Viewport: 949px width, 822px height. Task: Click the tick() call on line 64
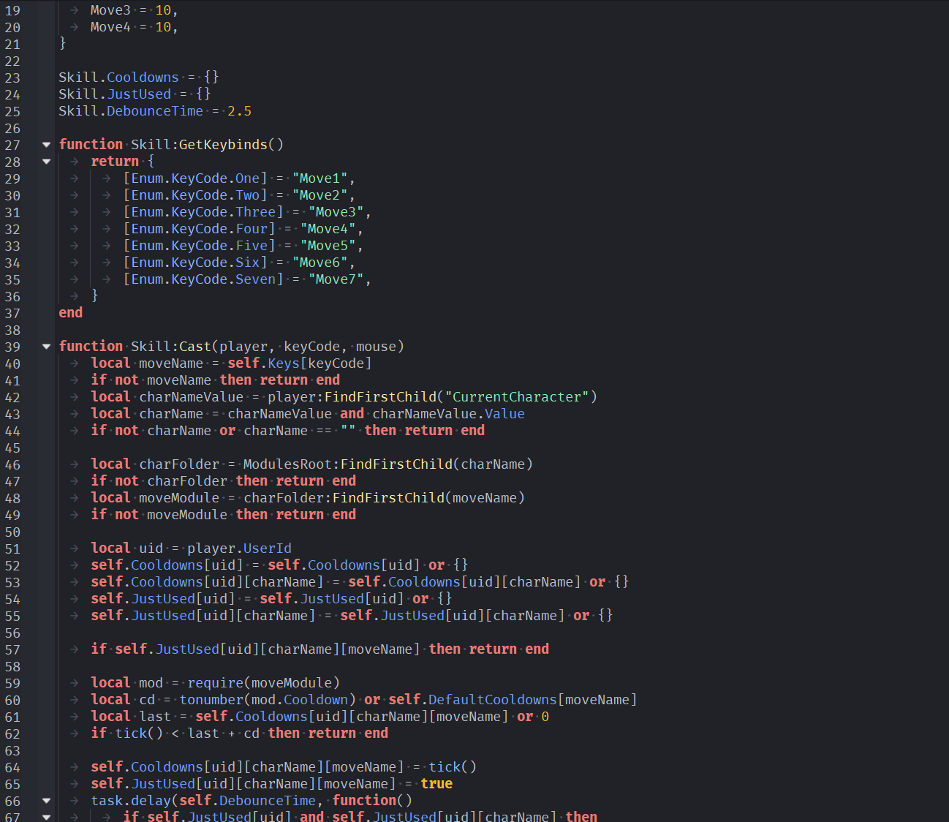coord(453,767)
